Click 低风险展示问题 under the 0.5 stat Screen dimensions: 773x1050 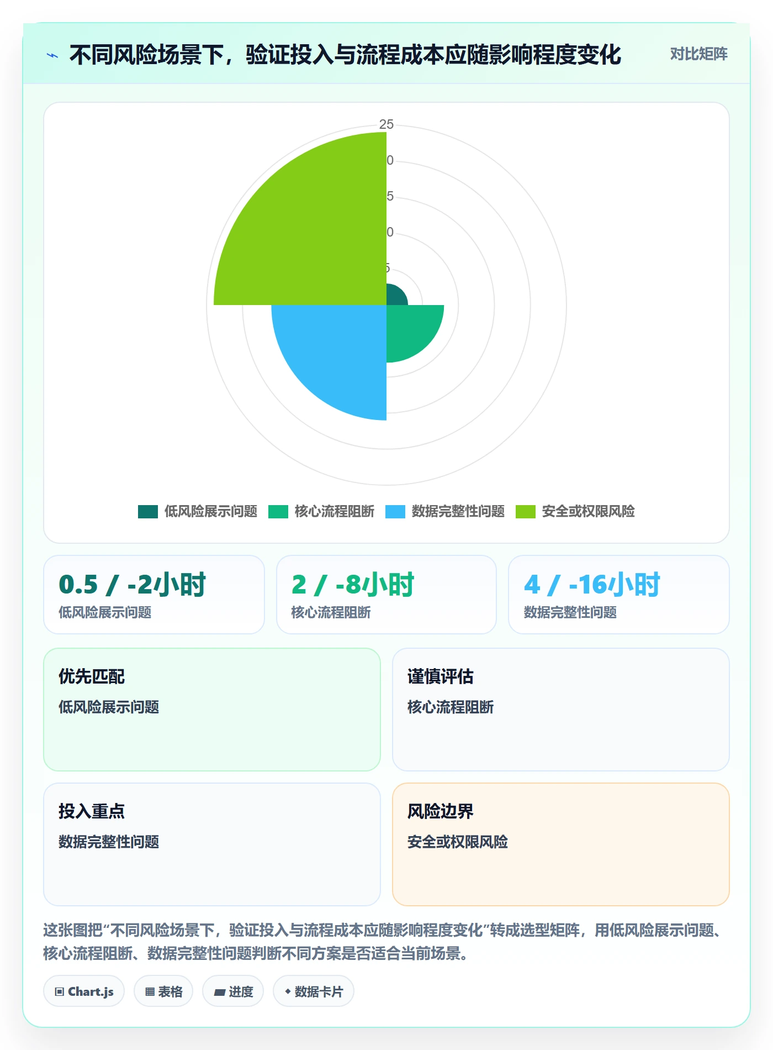[x=105, y=612]
